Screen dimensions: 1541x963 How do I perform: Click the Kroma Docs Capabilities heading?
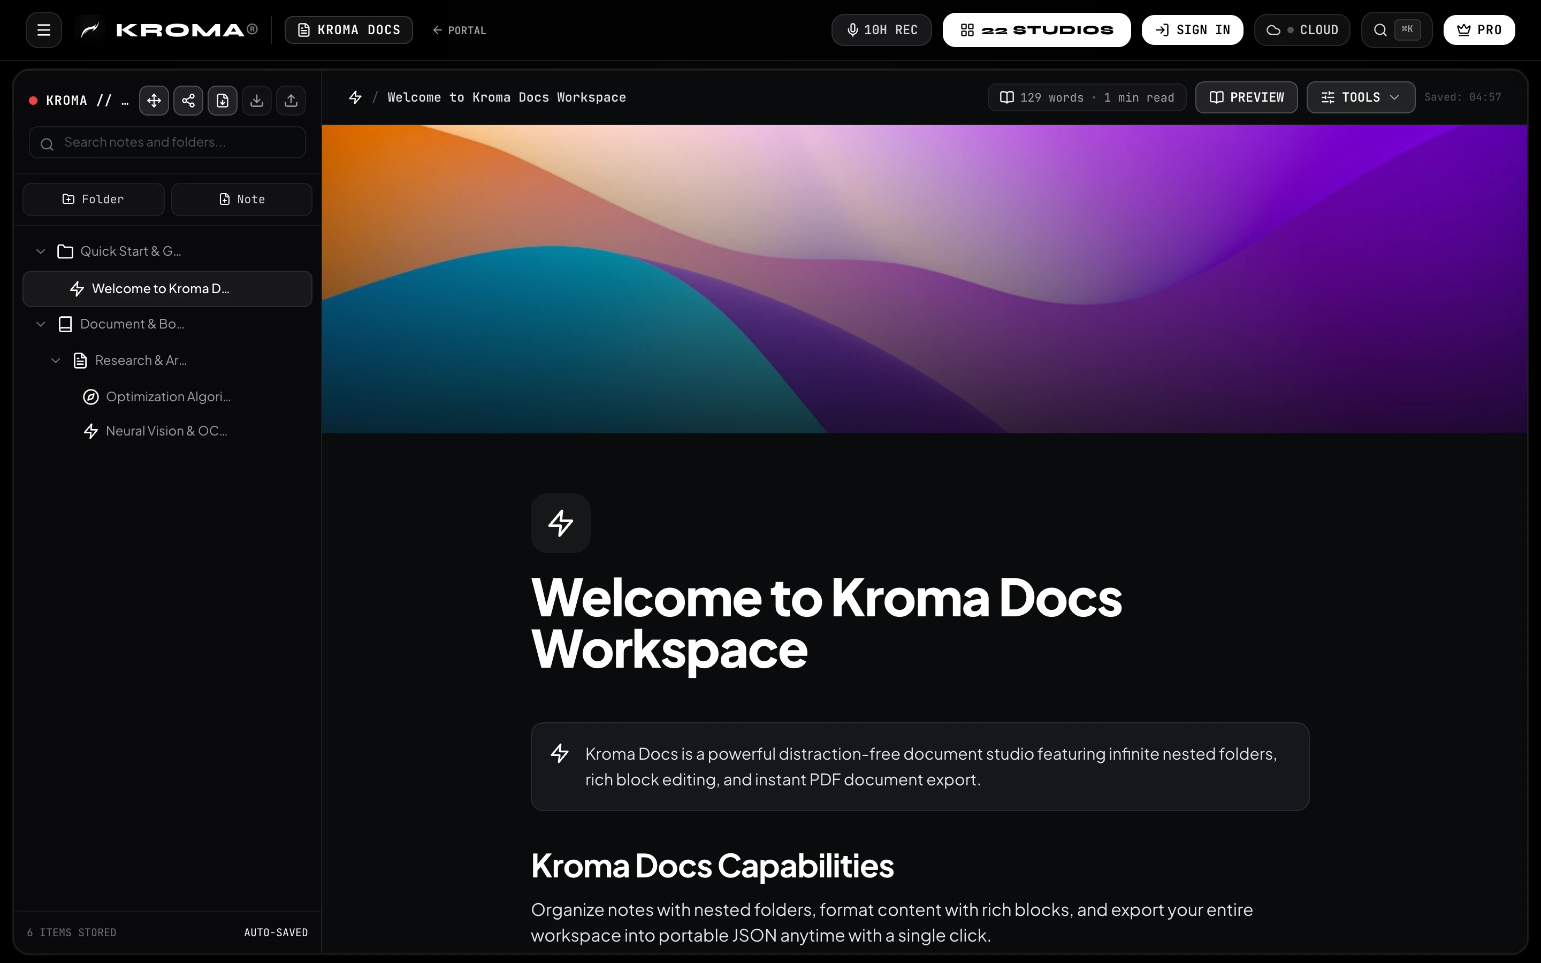[x=712, y=866]
